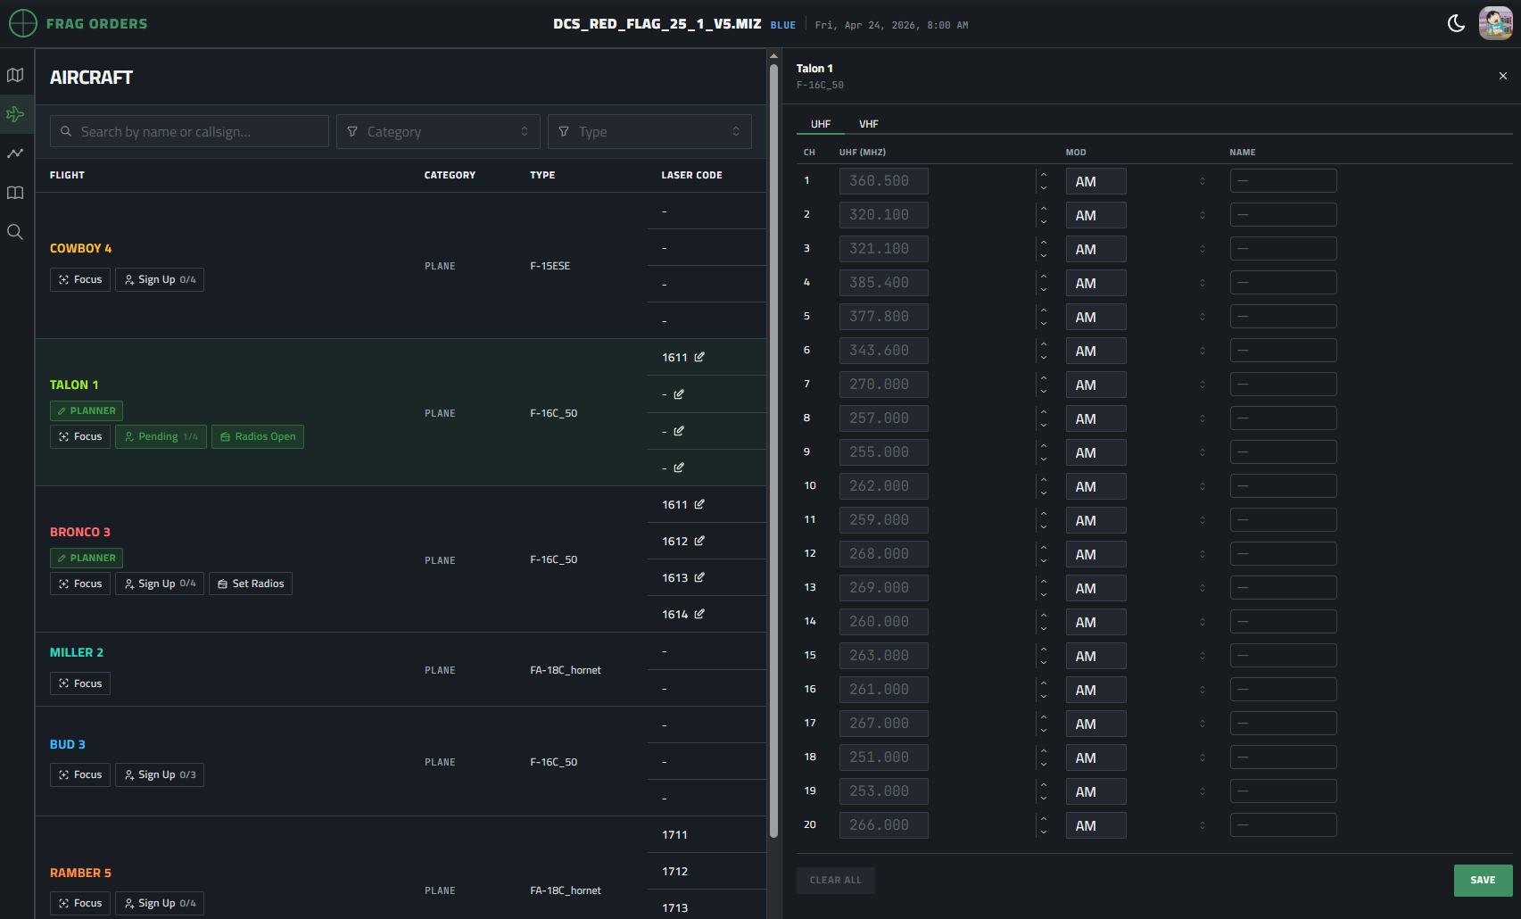Click channel 4 frequency field 385.400
Viewport: 1521px width, 919px height.
click(883, 283)
